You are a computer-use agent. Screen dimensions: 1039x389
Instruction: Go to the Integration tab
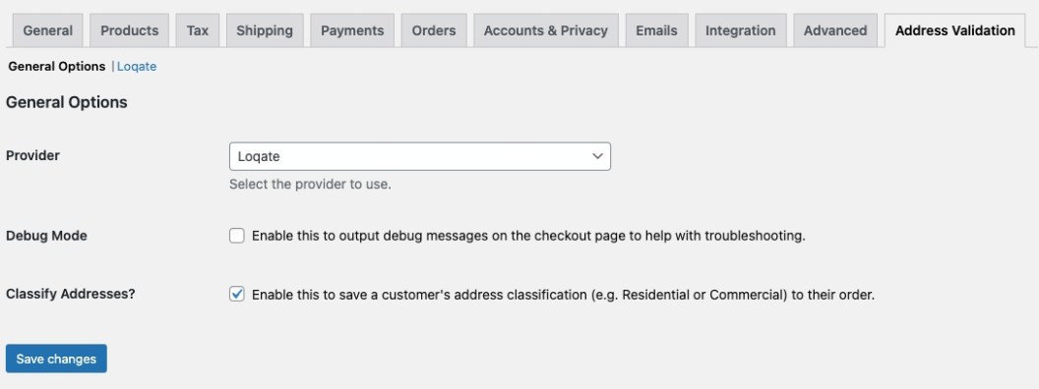pyautogui.click(x=740, y=30)
